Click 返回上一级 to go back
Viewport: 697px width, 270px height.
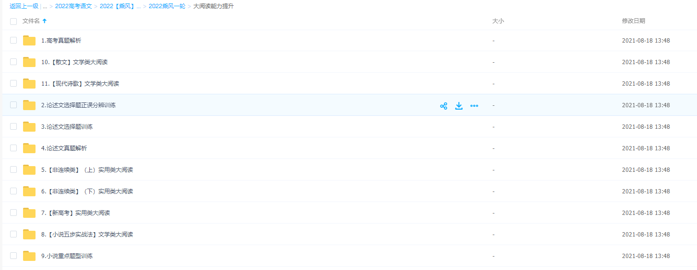24,6
